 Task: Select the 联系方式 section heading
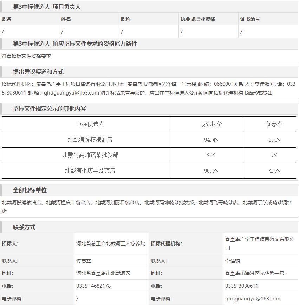click(24, 227)
